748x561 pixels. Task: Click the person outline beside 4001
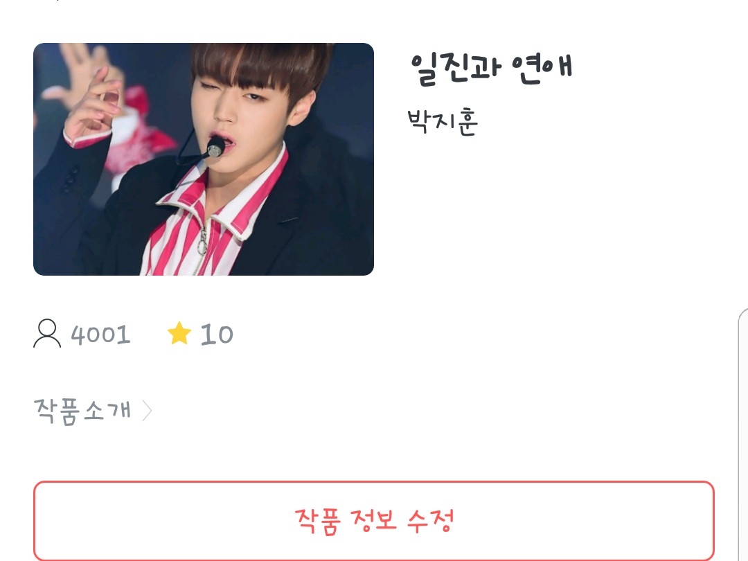click(47, 333)
